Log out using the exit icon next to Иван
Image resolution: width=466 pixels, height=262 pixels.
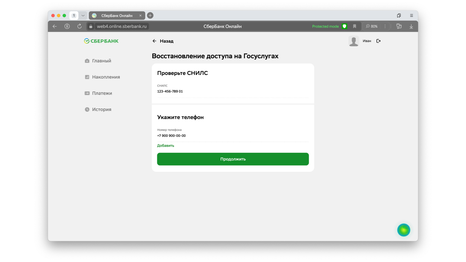(378, 41)
